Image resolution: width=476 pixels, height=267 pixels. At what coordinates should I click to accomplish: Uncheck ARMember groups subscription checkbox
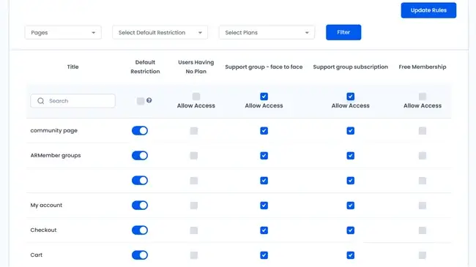pos(351,156)
